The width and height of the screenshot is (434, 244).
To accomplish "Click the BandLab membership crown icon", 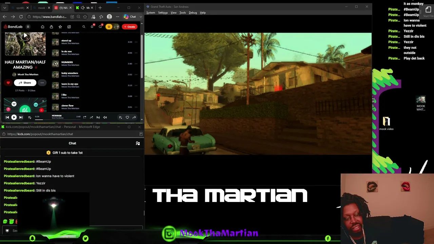I will point(108,27).
